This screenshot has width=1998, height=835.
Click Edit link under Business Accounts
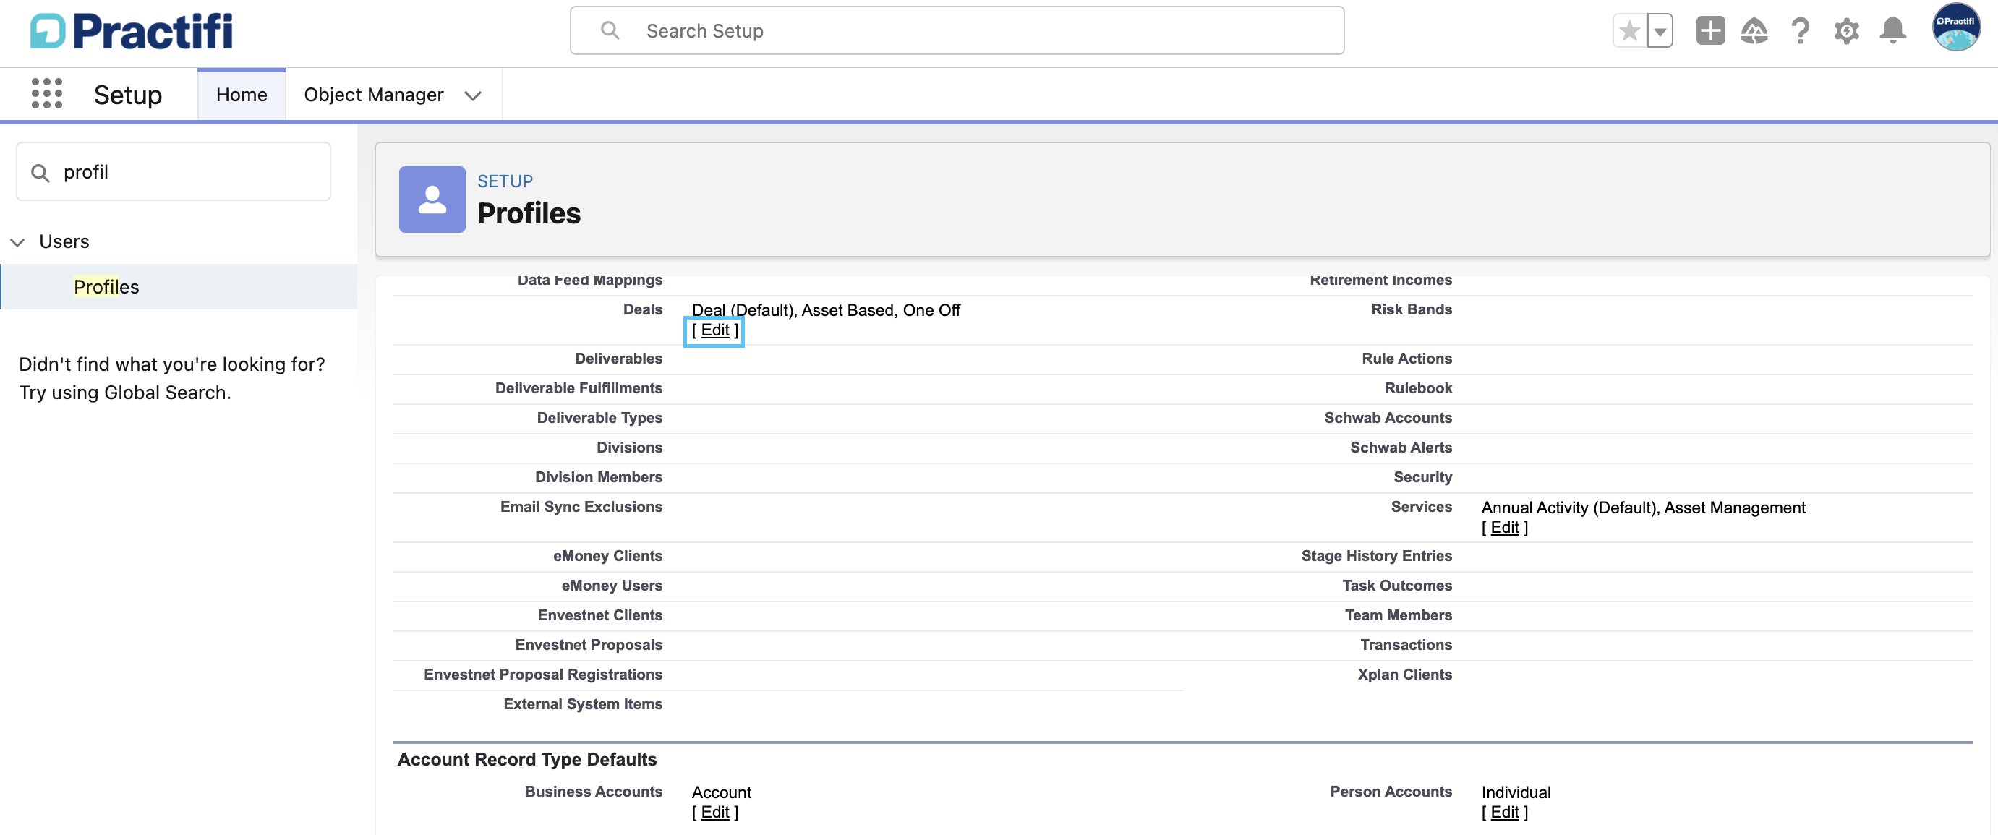click(714, 812)
